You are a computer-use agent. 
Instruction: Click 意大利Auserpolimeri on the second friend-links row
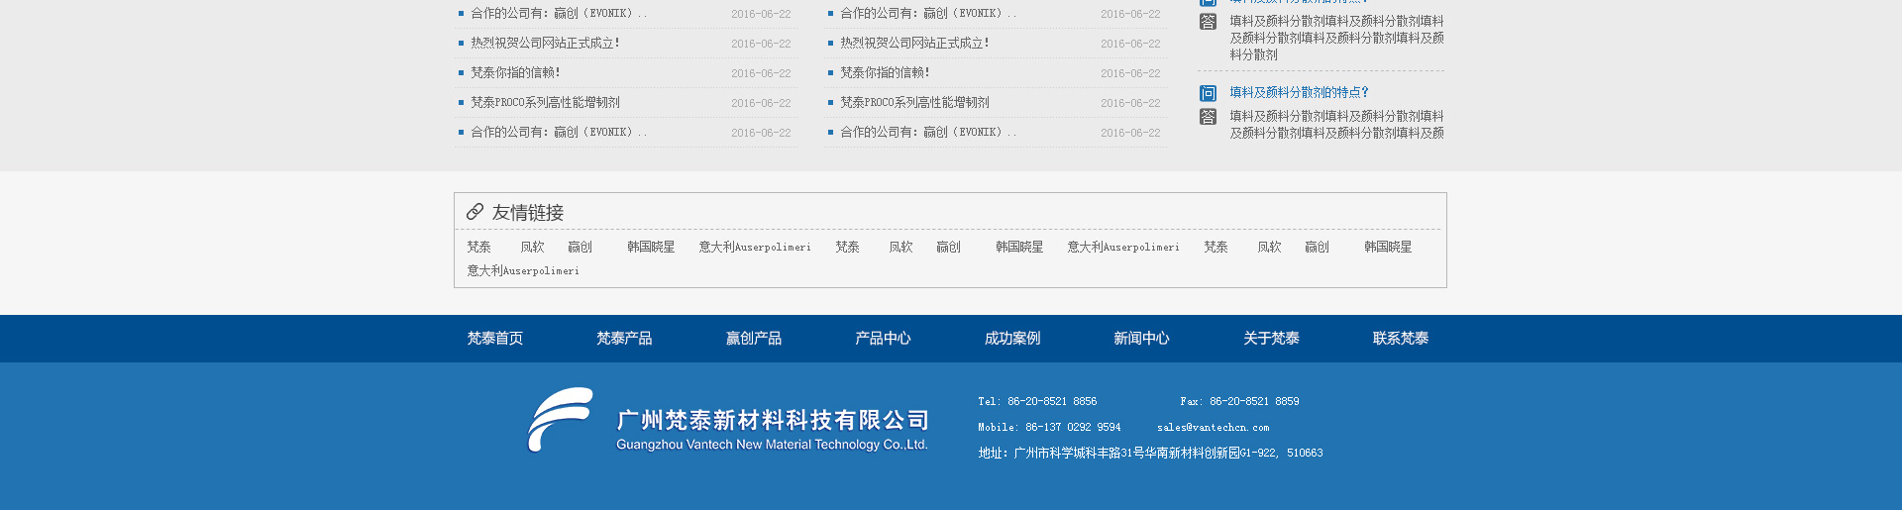click(x=523, y=271)
